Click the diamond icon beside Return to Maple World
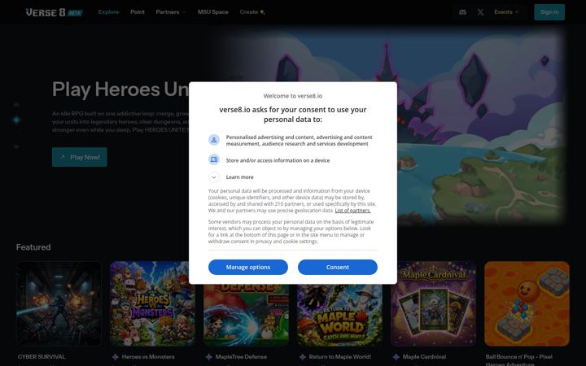Viewport: 586px width, 366px height. coord(302,357)
